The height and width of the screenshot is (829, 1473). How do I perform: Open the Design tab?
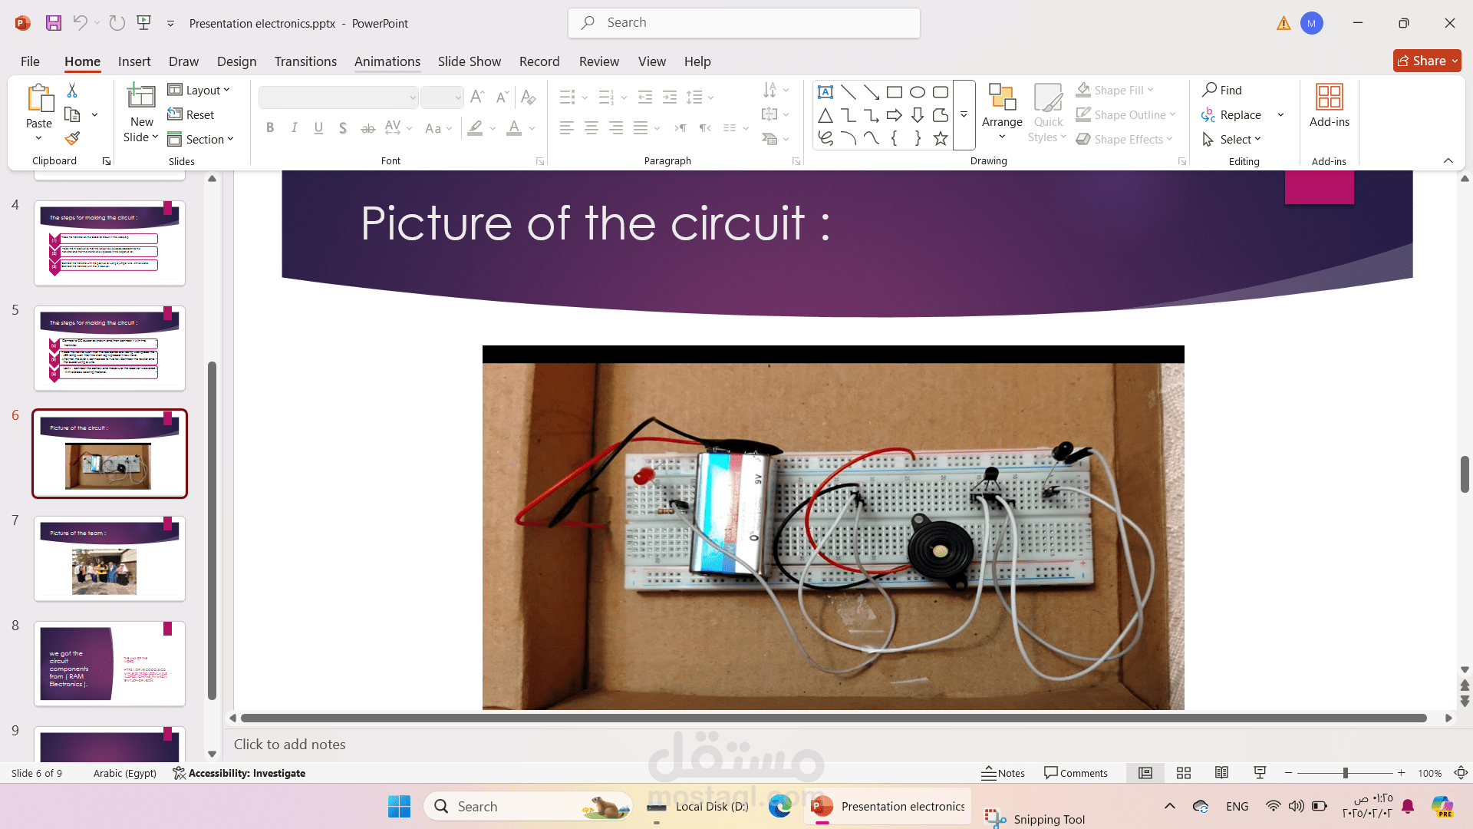[x=236, y=61]
